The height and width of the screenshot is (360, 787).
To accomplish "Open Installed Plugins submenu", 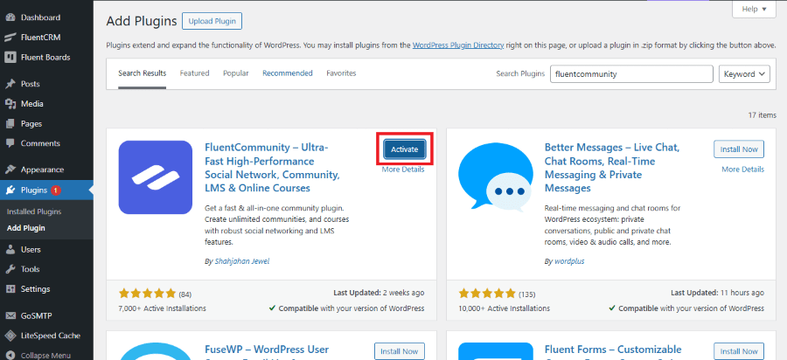I will [34, 211].
